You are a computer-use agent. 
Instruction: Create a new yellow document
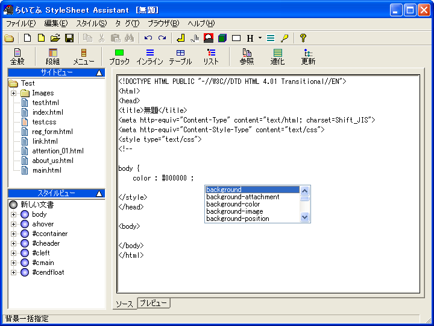[41, 38]
